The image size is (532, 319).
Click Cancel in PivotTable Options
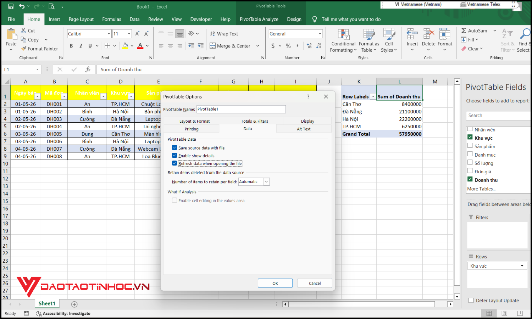coord(315,283)
